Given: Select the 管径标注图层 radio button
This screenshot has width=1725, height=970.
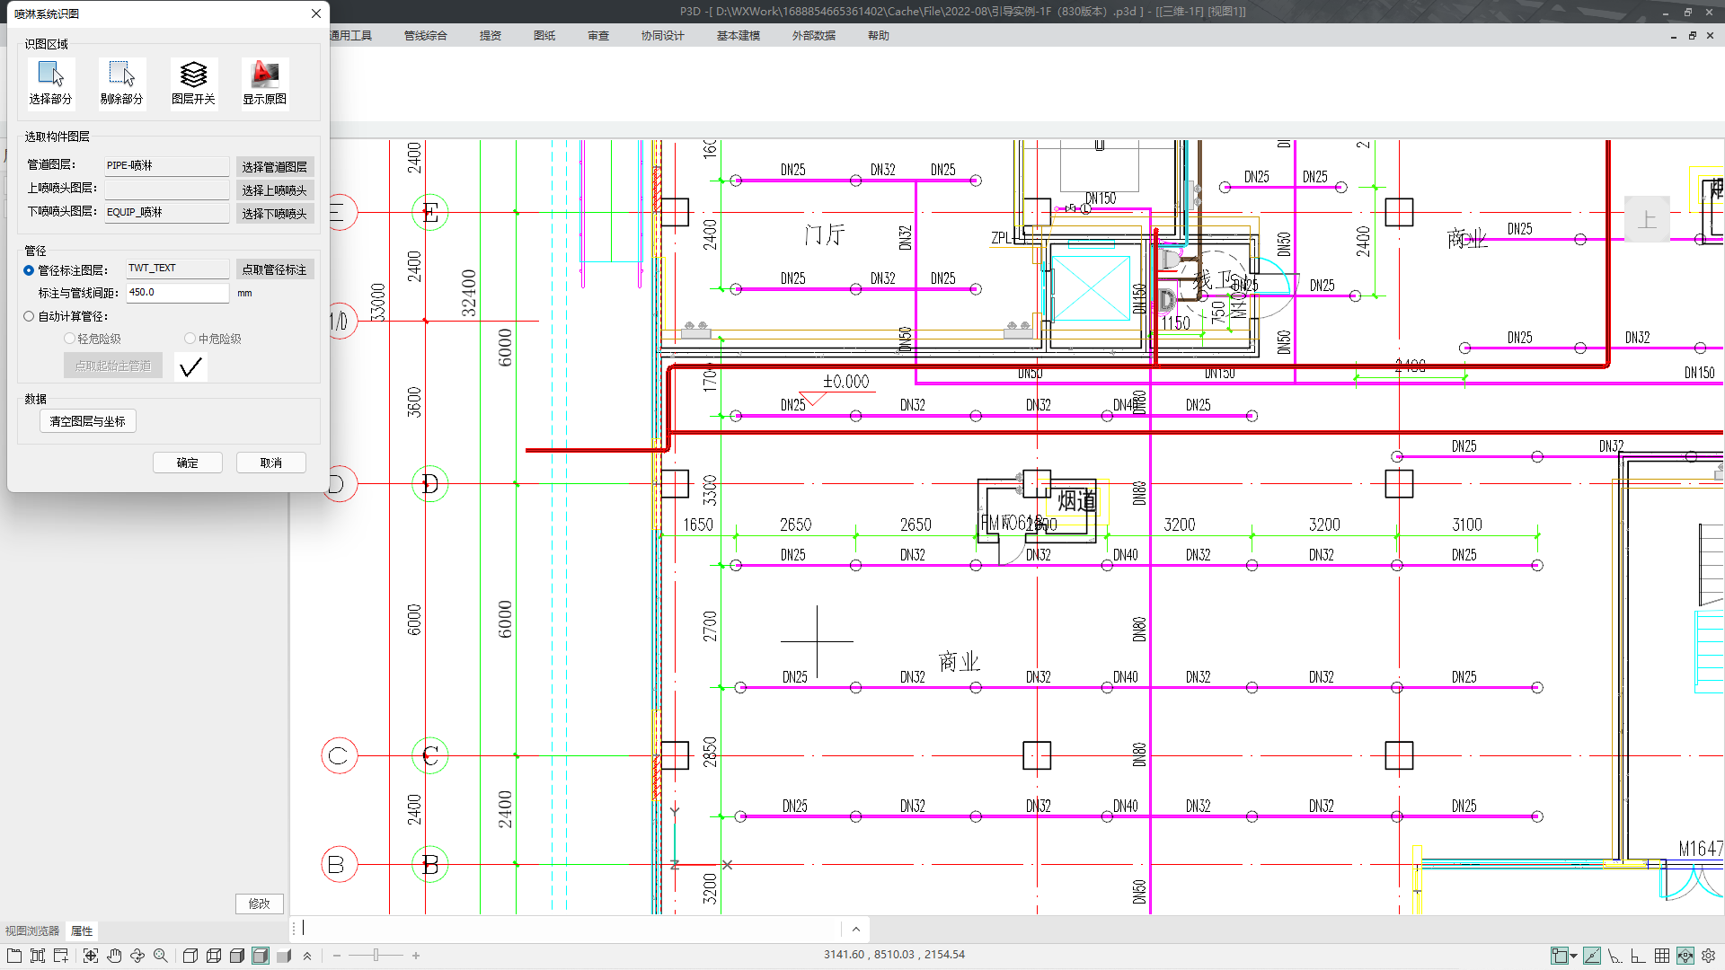Looking at the screenshot, I should tap(29, 270).
